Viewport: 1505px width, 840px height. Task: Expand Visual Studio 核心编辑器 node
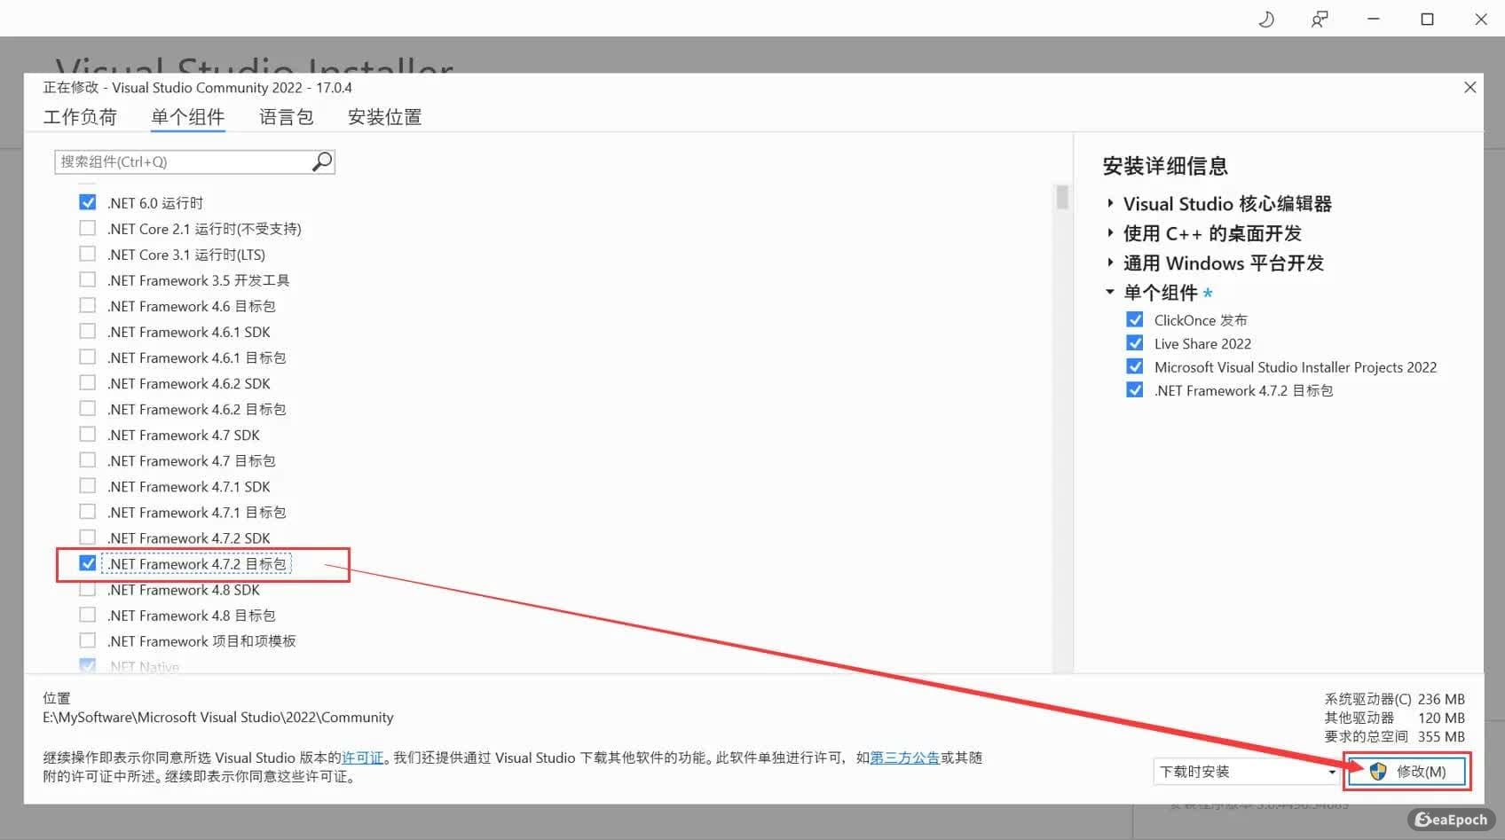[1110, 203]
